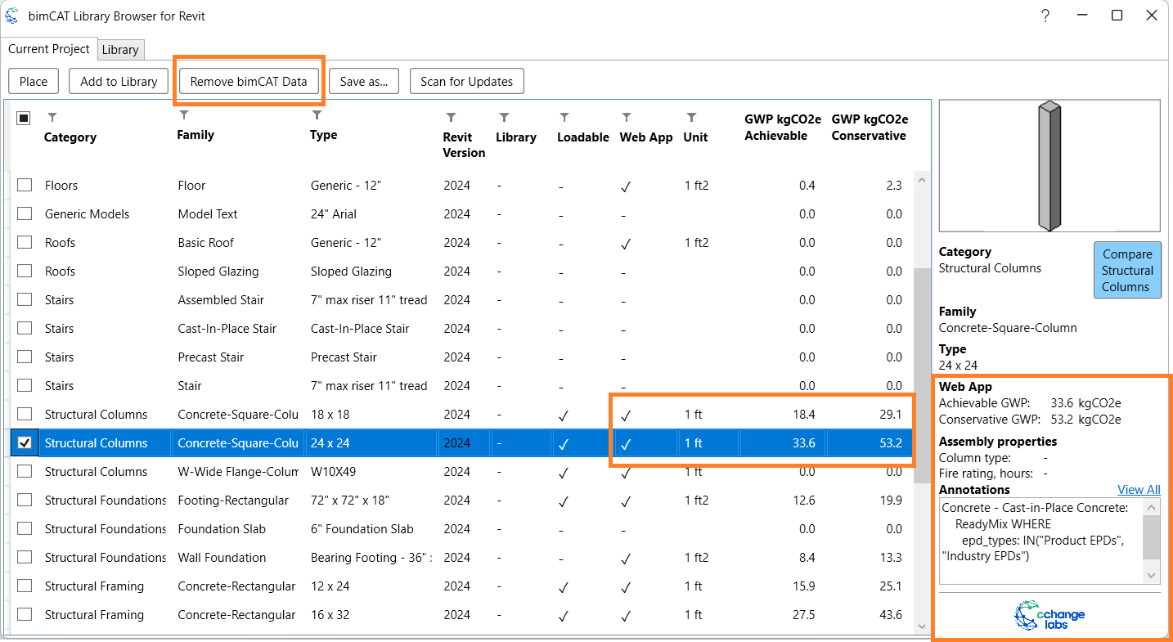The image size is (1173, 642).
Task: Open help with the question mark icon
Action: coord(1045,16)
